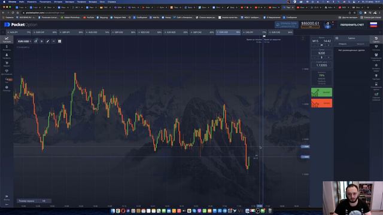Open the Trading section in left sidebar

7,39
